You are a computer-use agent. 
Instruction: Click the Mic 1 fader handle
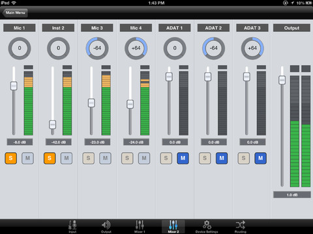tap(14, 86)
